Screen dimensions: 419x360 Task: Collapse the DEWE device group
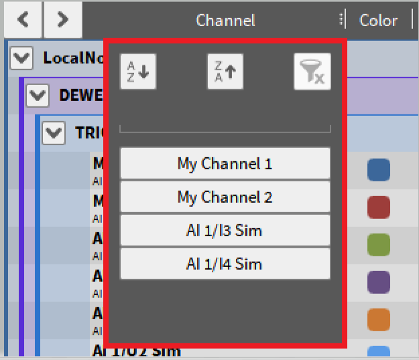pos(38,96)
